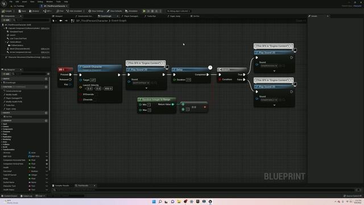The width and height of the screenshot is (364, 205).
Task: Switch to the Viewport tab
Action: tap(57, 16)
